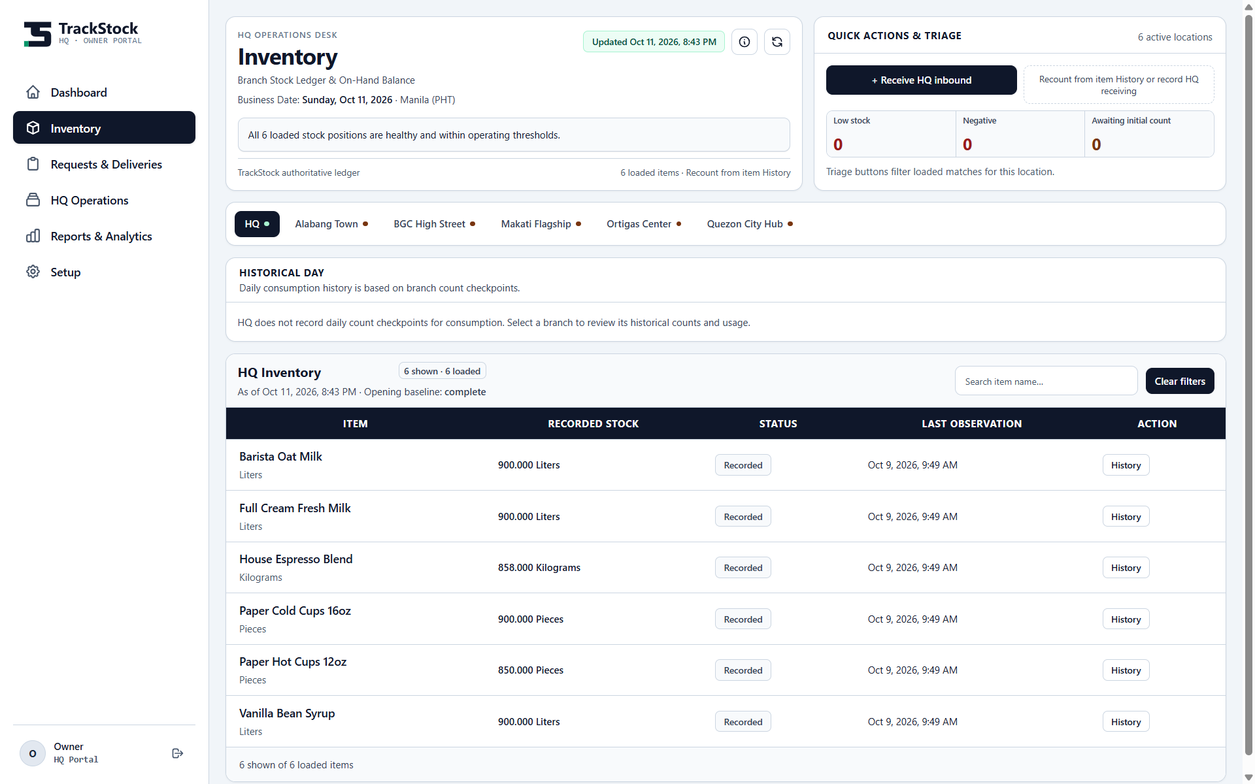The image size is (1255, 784).
Task: Open History for Full Cream Fresh Milk
Action: pyautogui.click(x=1126, y=517)
